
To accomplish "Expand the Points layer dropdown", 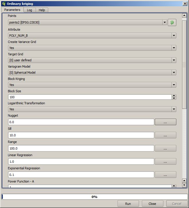I will (x=164, y=22).
